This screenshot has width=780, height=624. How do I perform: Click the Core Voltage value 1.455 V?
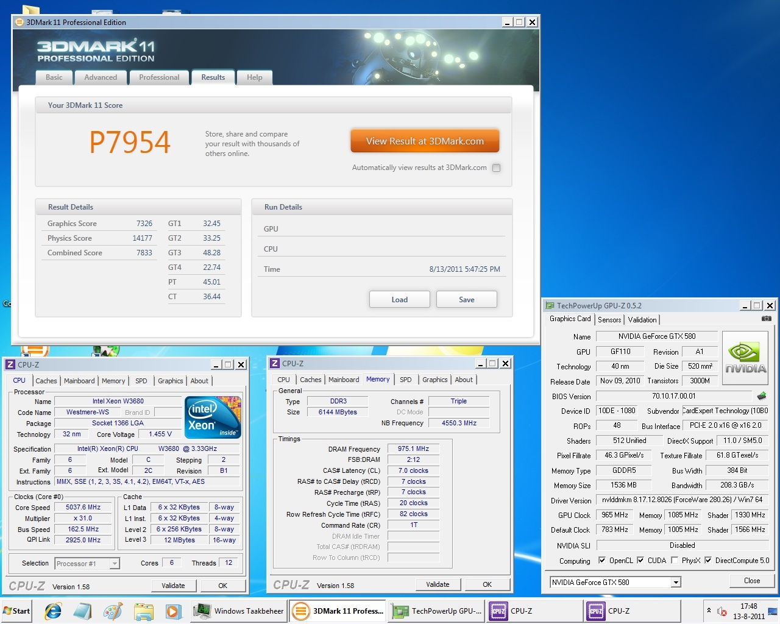pos(160,434)
